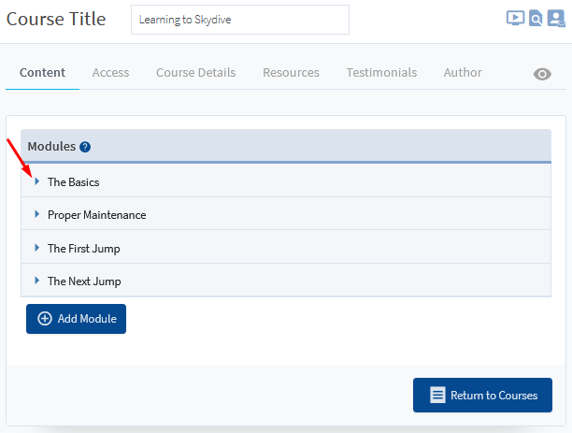
Task: Expand The Next Jump module
Action: click(36, 281)
